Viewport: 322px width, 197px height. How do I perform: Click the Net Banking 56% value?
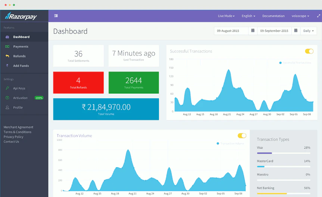[307, 188]
